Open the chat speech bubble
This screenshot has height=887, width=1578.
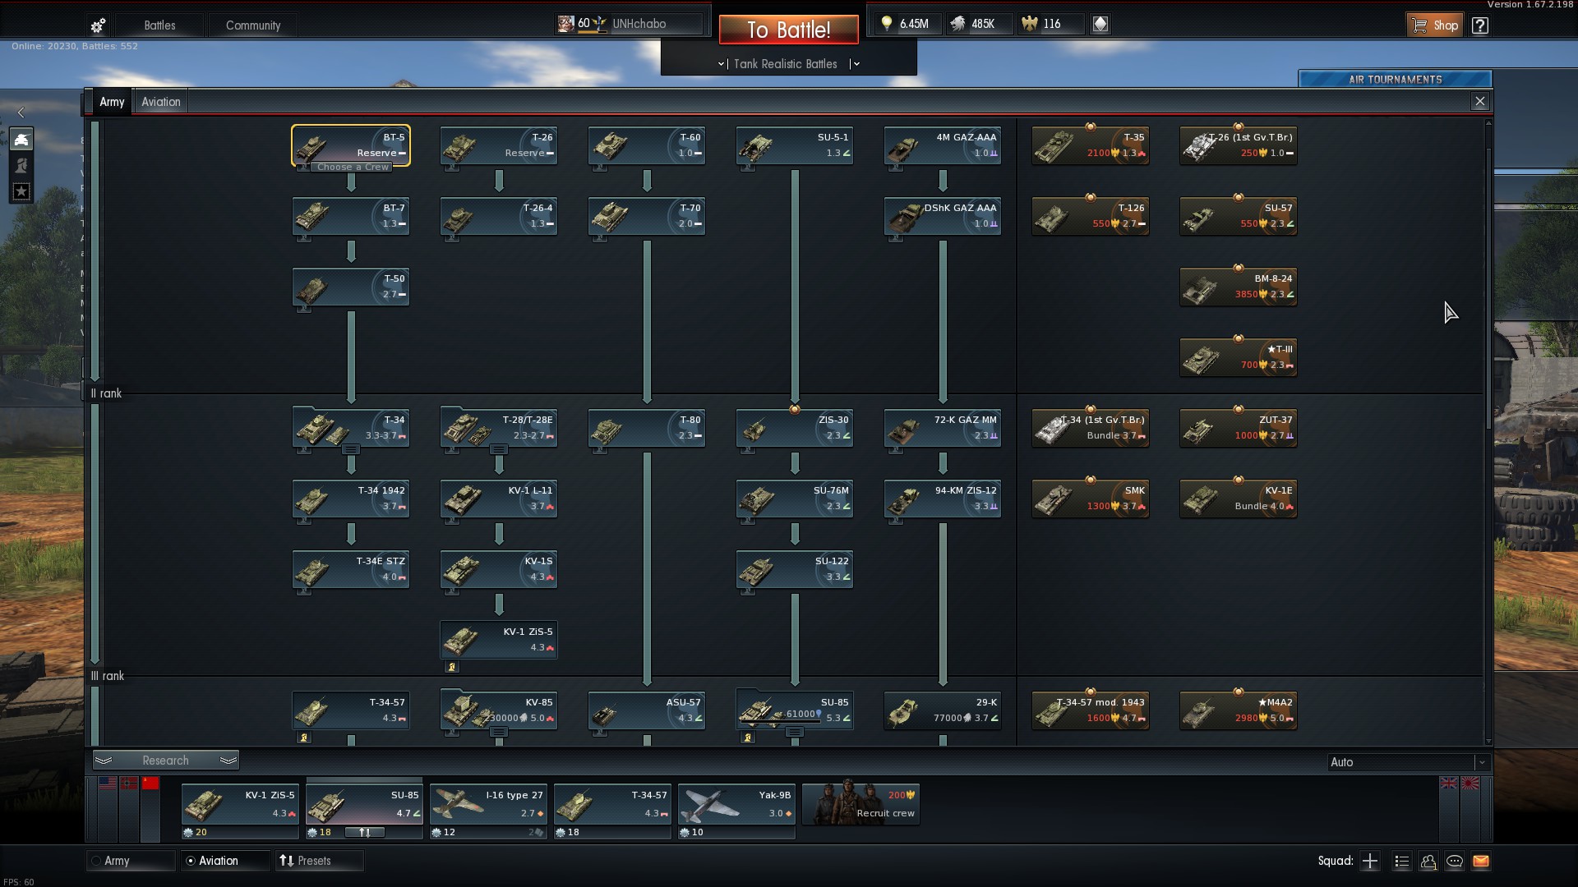pos(1455,861)
